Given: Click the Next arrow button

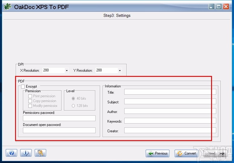Looking at the screenshot, I should [215, 153].
